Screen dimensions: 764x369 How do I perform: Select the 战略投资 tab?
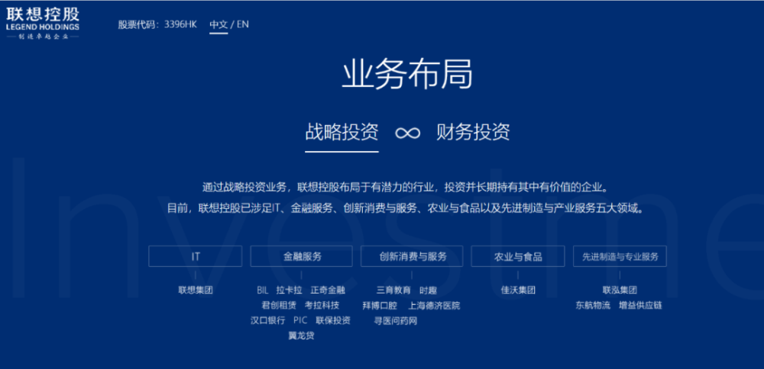coord(342,132)
